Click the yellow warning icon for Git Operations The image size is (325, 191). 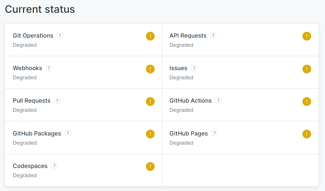150,36
